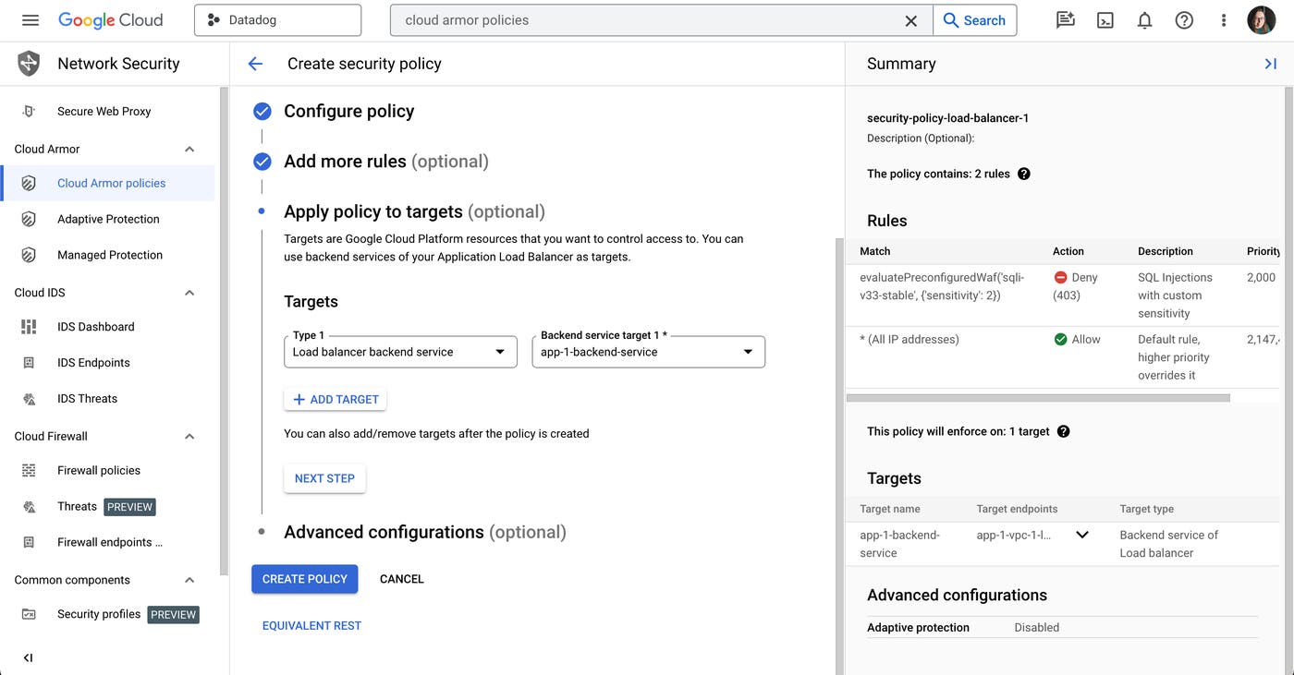Click CANCEL button
The image size is (1294, 675).
401,579
